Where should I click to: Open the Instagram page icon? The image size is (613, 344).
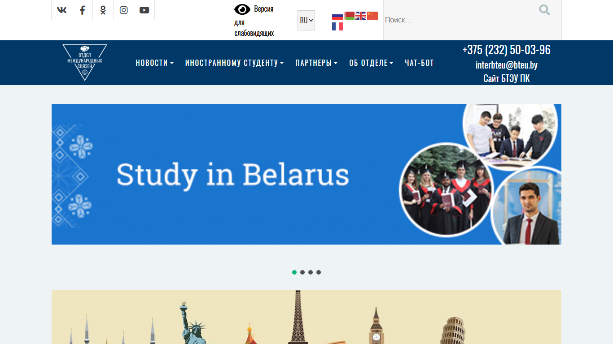[124, 10]
